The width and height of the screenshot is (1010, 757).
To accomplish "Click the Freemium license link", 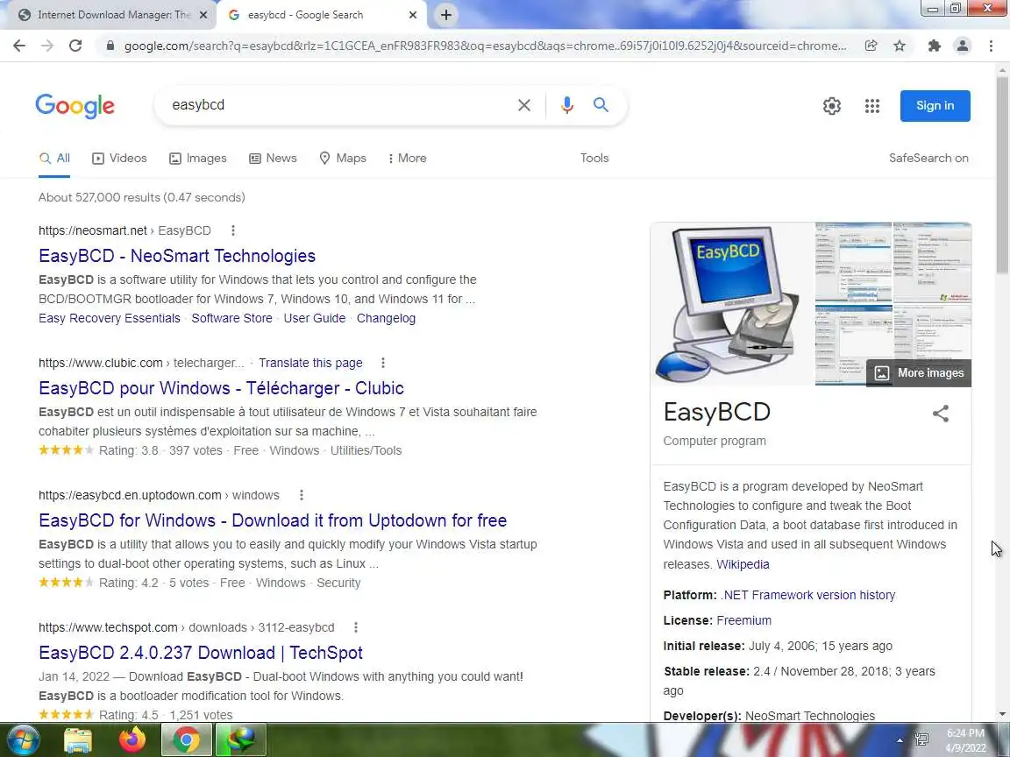I will pyautogui.click(x=744, y=620).
